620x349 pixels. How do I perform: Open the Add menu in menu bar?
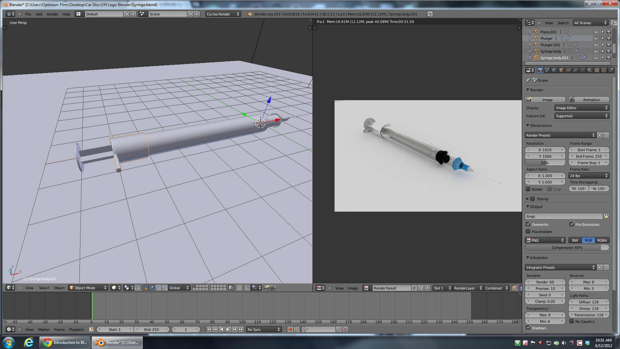tap(39, 14)
